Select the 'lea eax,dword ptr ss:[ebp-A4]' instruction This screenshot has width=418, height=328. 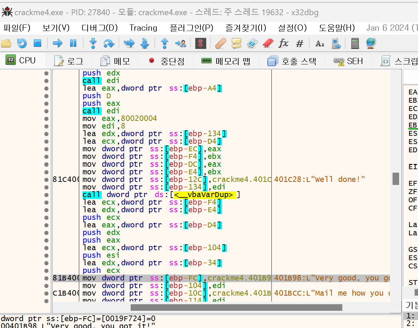coord(152,88)
